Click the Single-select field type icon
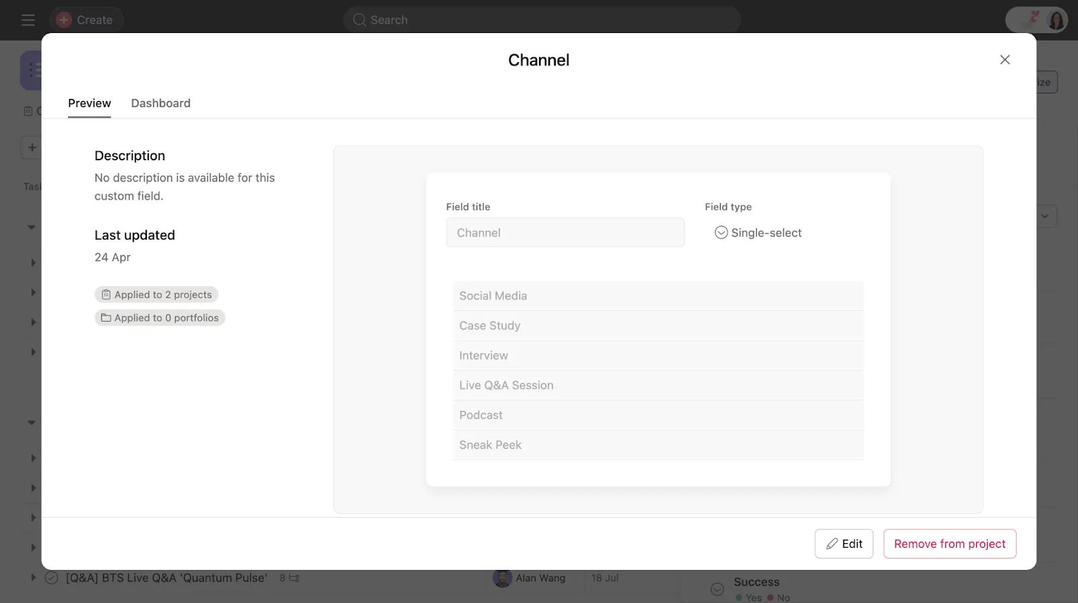The width and height of the screenshot is (1078, 603). tap(721, 233)
